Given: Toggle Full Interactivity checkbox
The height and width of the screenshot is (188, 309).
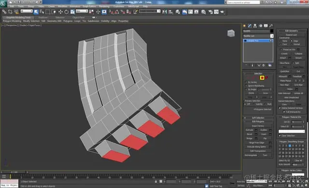Looking at the screenshot, I should [284, 112].
